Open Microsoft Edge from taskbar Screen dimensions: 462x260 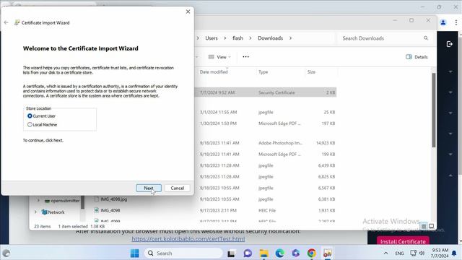(280, 253)
